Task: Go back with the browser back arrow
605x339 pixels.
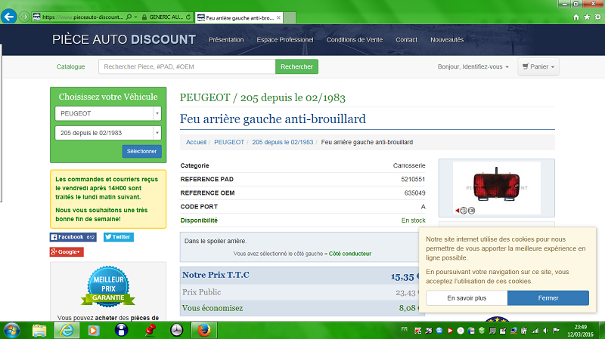Action: [x=9, y=17]
